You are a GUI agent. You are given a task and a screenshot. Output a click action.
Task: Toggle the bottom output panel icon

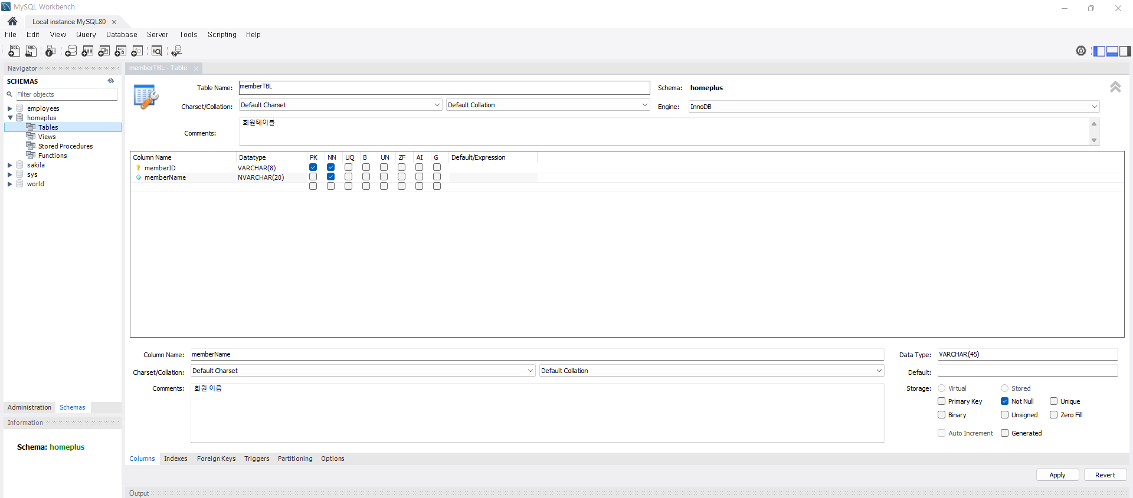coord(1112,51)
